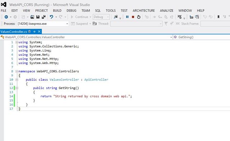Click the Continue debugging button
Viewport: 230px width, 141px height.
tap(79, 17)
